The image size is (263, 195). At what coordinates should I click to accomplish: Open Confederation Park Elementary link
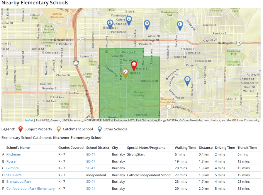30,189
